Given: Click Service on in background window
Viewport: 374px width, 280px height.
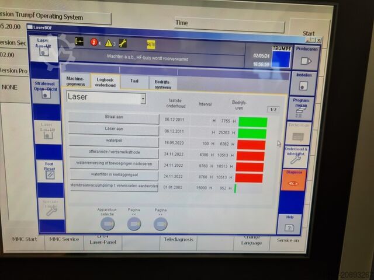Looking at the screenshot, I should (288, 240).
